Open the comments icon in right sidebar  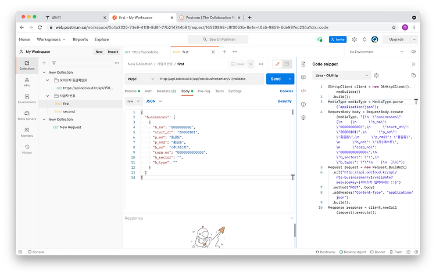303,77
